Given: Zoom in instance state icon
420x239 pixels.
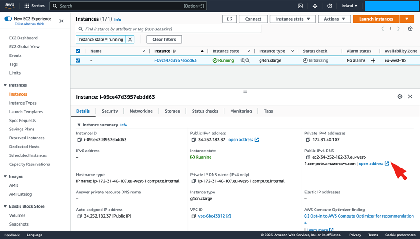Looking at the screenshot, I should click(x=243, y=60).
